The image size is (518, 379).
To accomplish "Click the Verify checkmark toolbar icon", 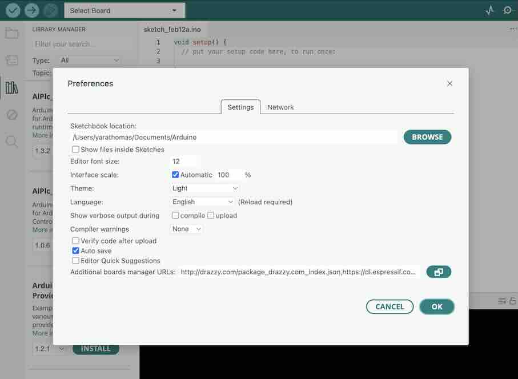I will (13, 11).
